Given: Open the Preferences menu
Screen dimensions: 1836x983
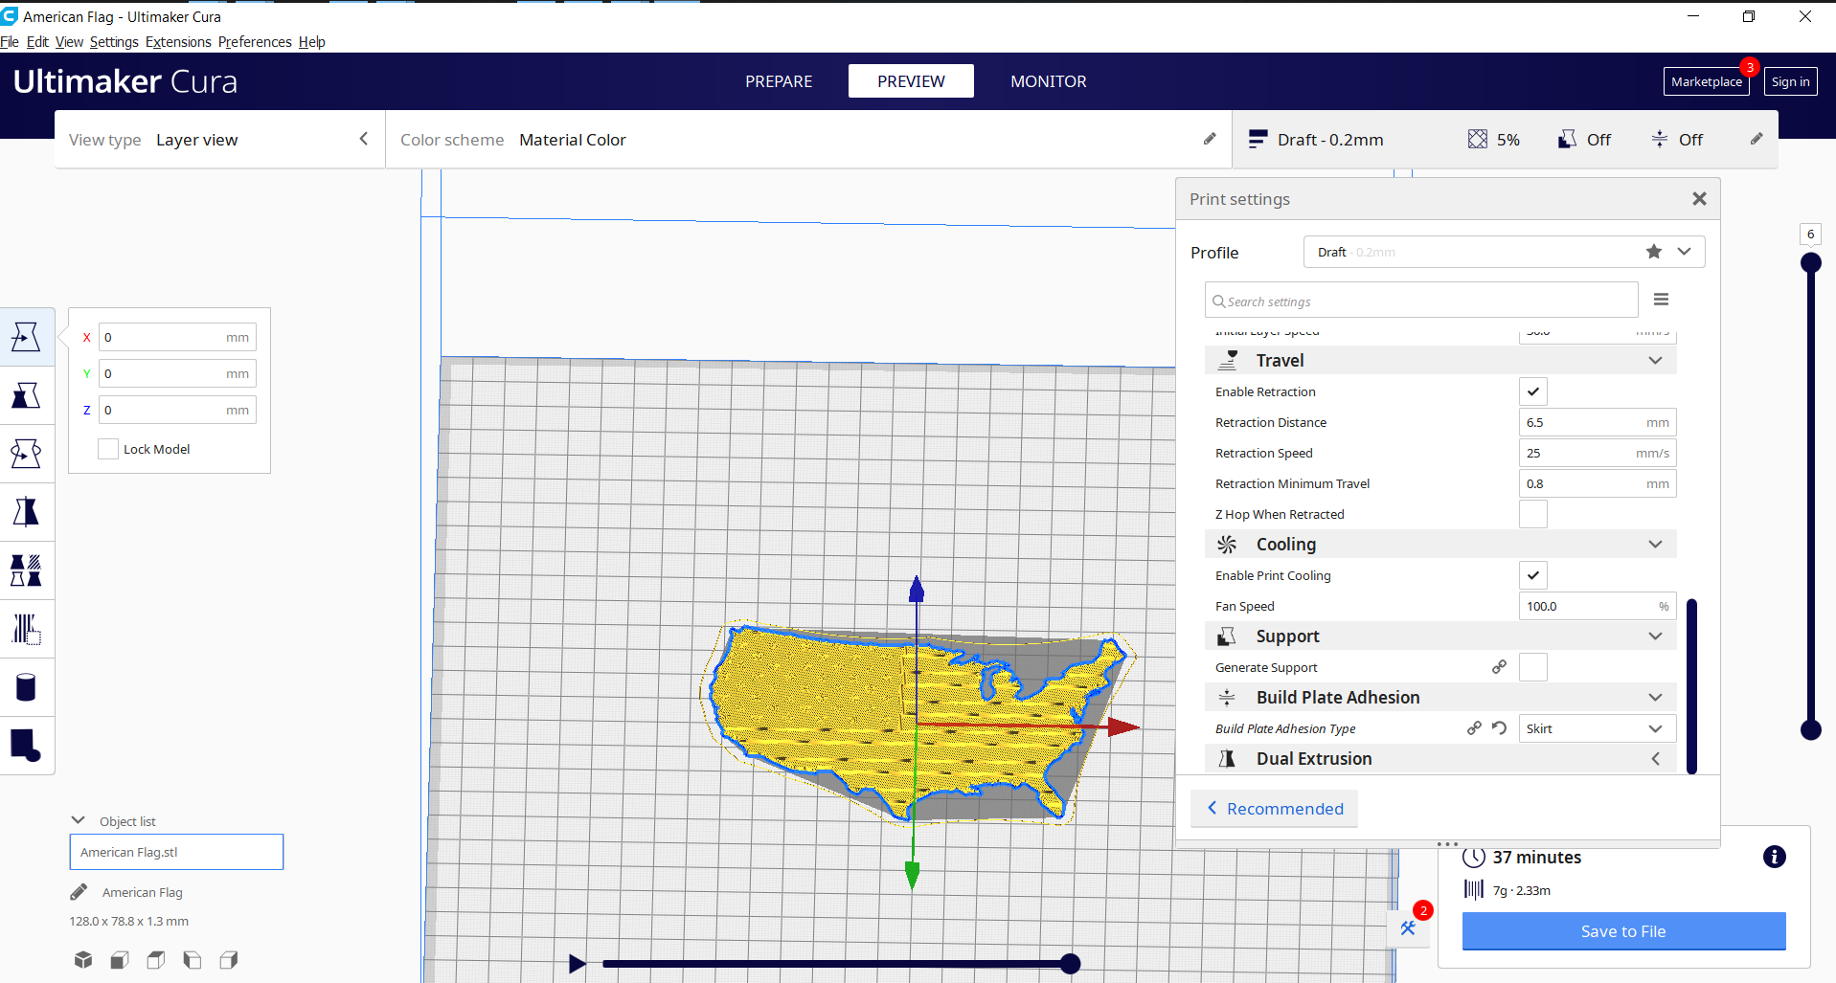Looking at the screenshot, I should (x=255, y=42).
